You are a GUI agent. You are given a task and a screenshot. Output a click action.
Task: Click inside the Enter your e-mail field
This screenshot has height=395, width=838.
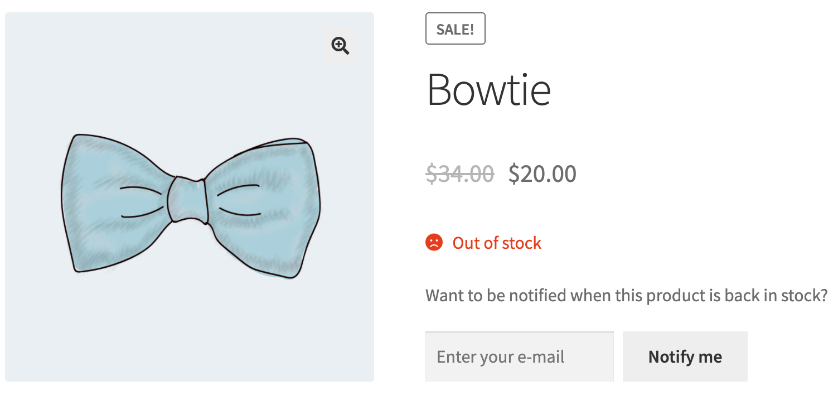click(x=519, y=356)
